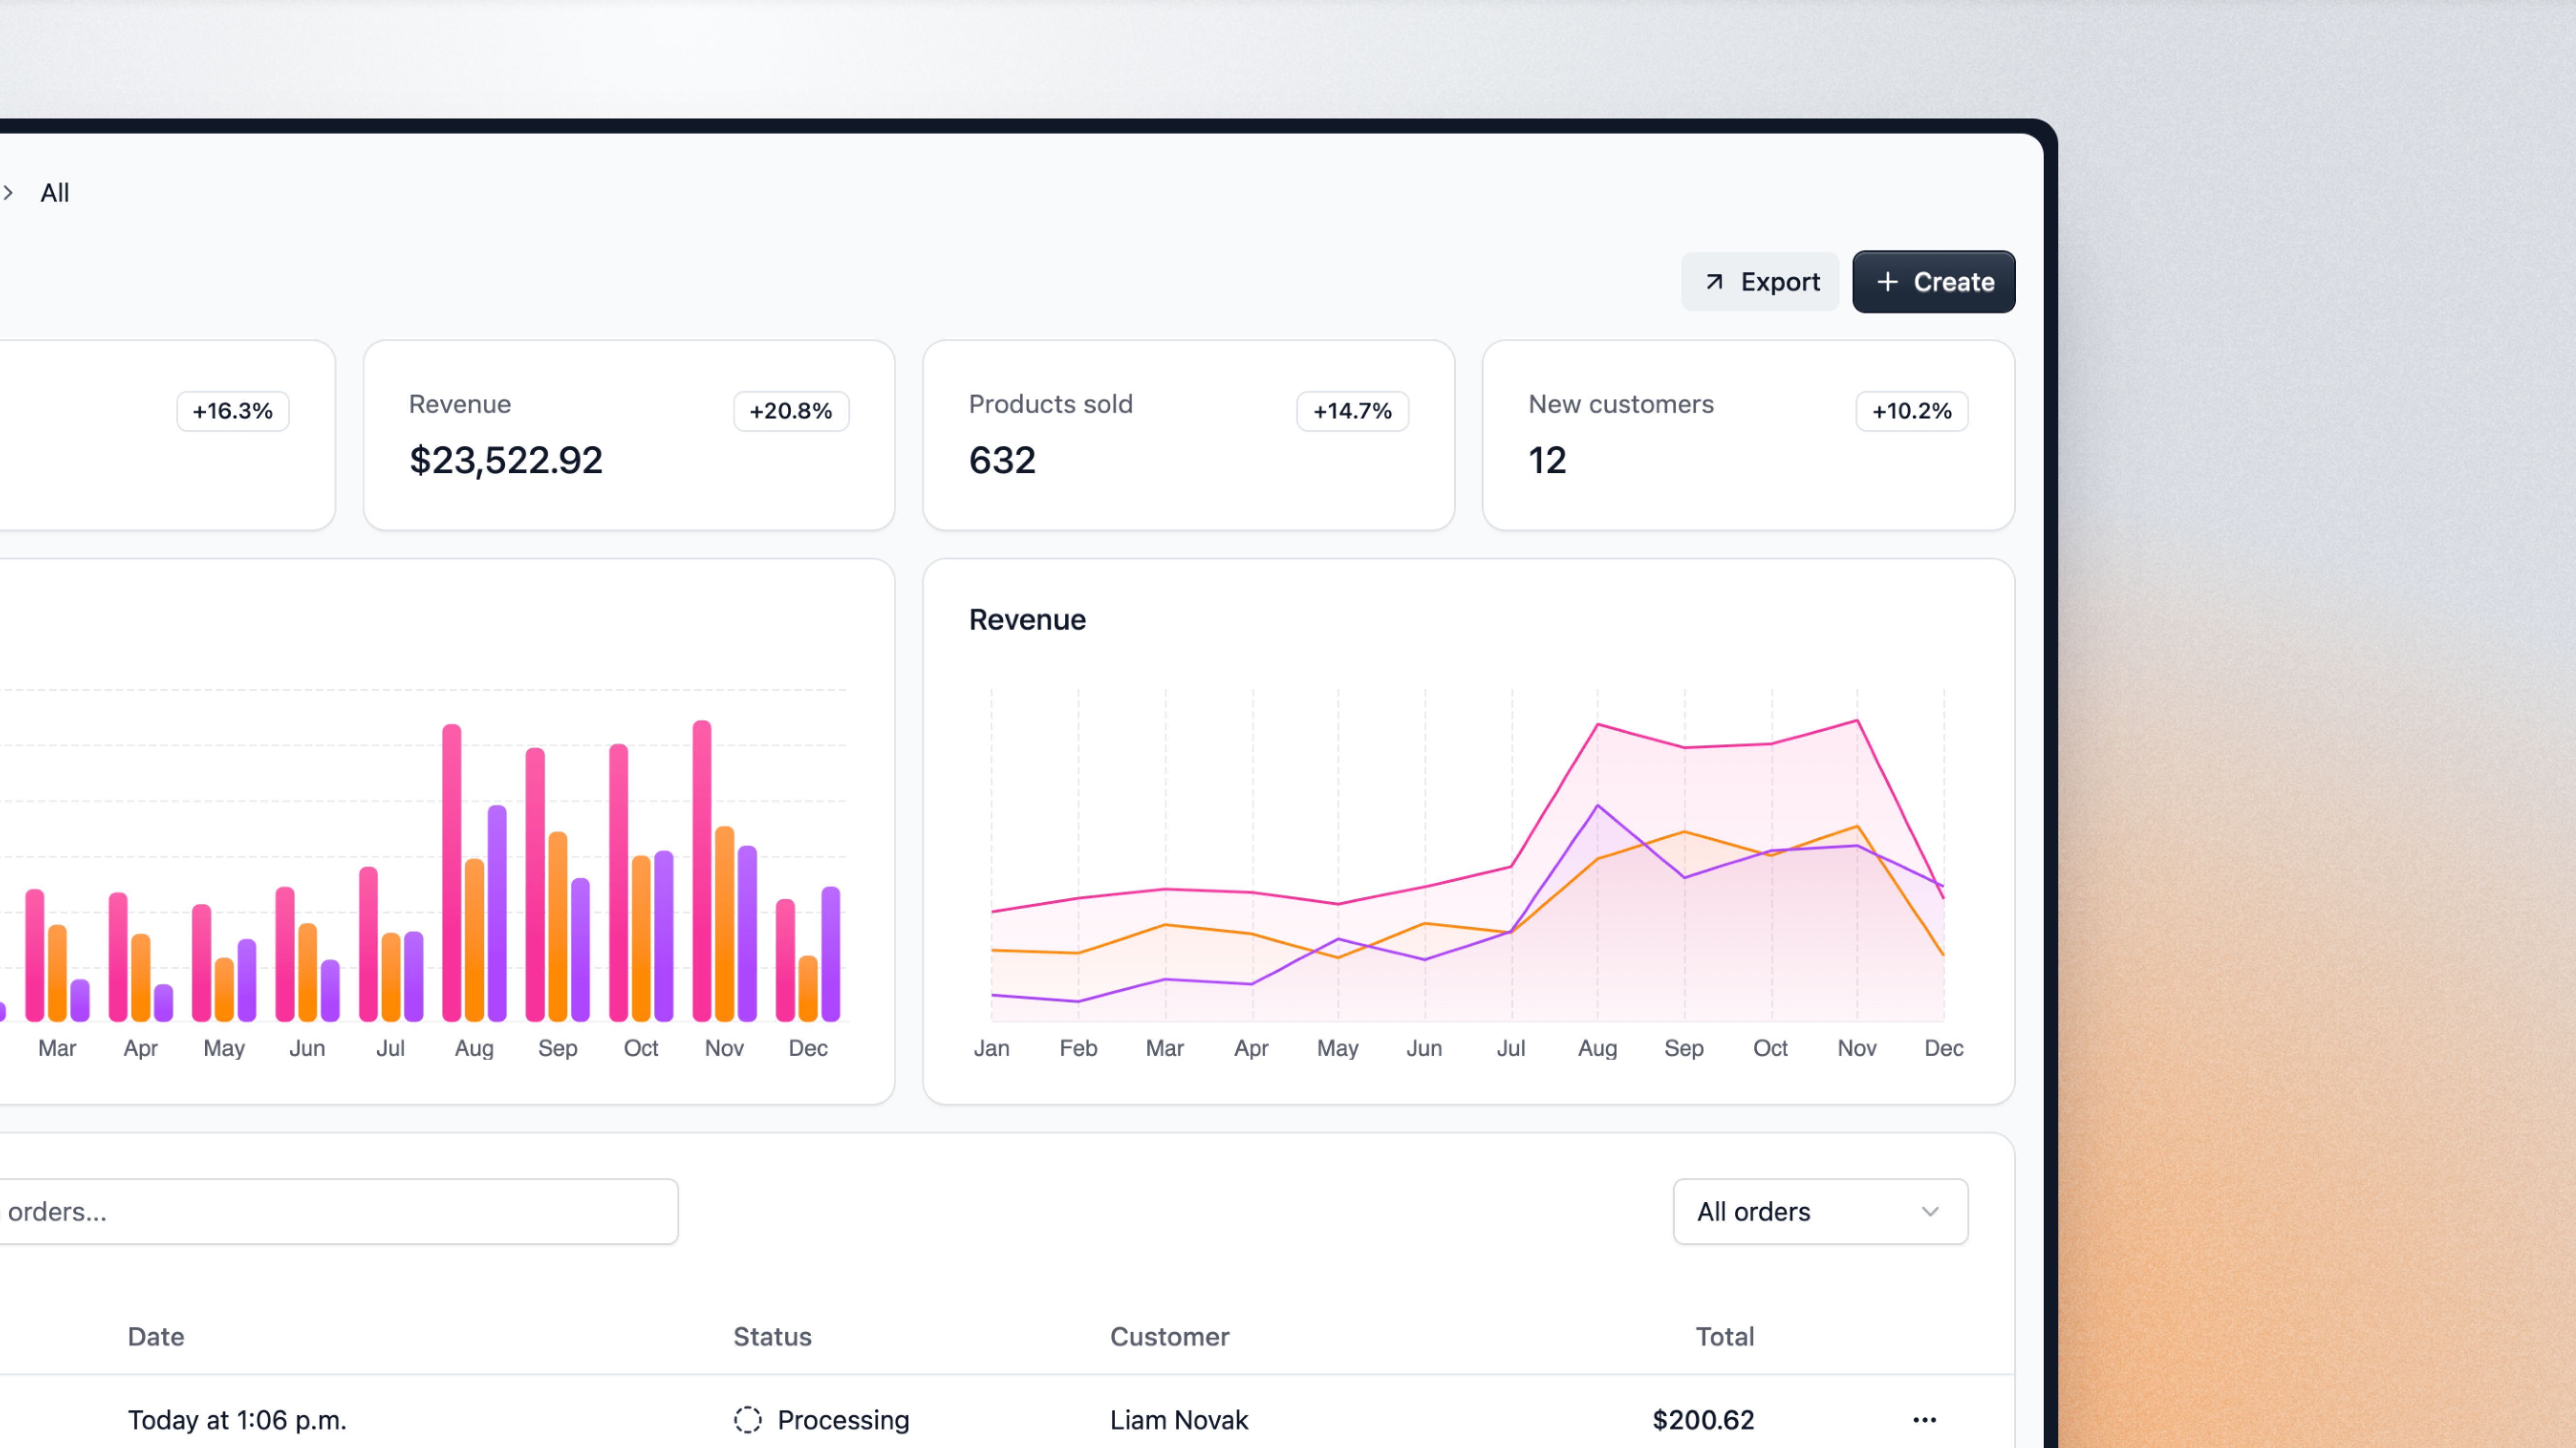Open the All orders filter dropdown
The width and height of the screenshot is (2576, 1448).
pos(1819,1211)
